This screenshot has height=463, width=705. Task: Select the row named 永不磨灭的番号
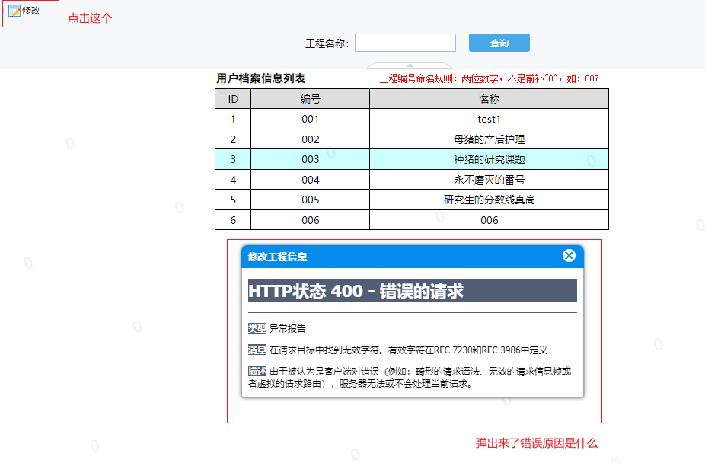point(412,180)
